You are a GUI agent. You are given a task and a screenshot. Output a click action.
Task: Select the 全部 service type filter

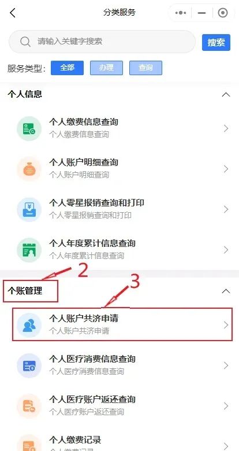click(67, 68)
